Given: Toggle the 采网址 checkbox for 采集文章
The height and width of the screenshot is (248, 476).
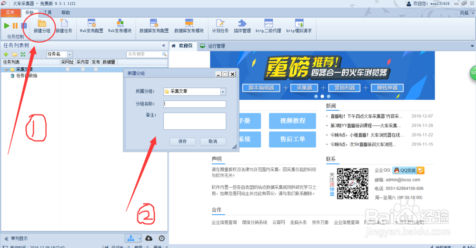Looking at the screenshot, I should coord(68,69).
